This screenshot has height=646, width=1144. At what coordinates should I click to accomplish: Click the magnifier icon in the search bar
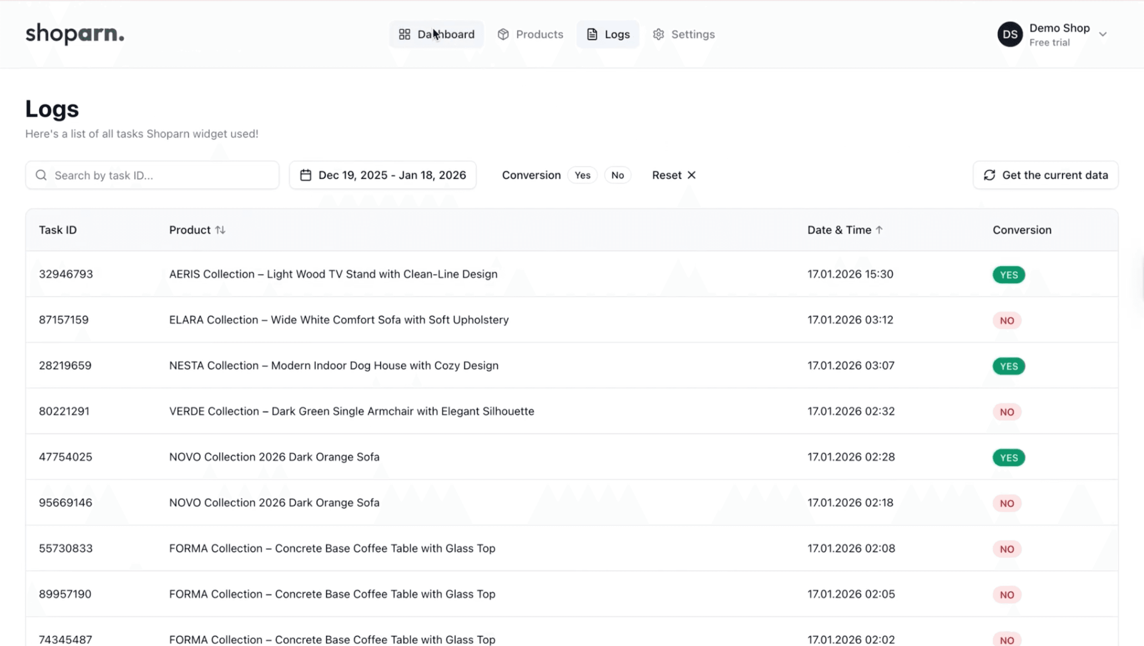[41, 175]
